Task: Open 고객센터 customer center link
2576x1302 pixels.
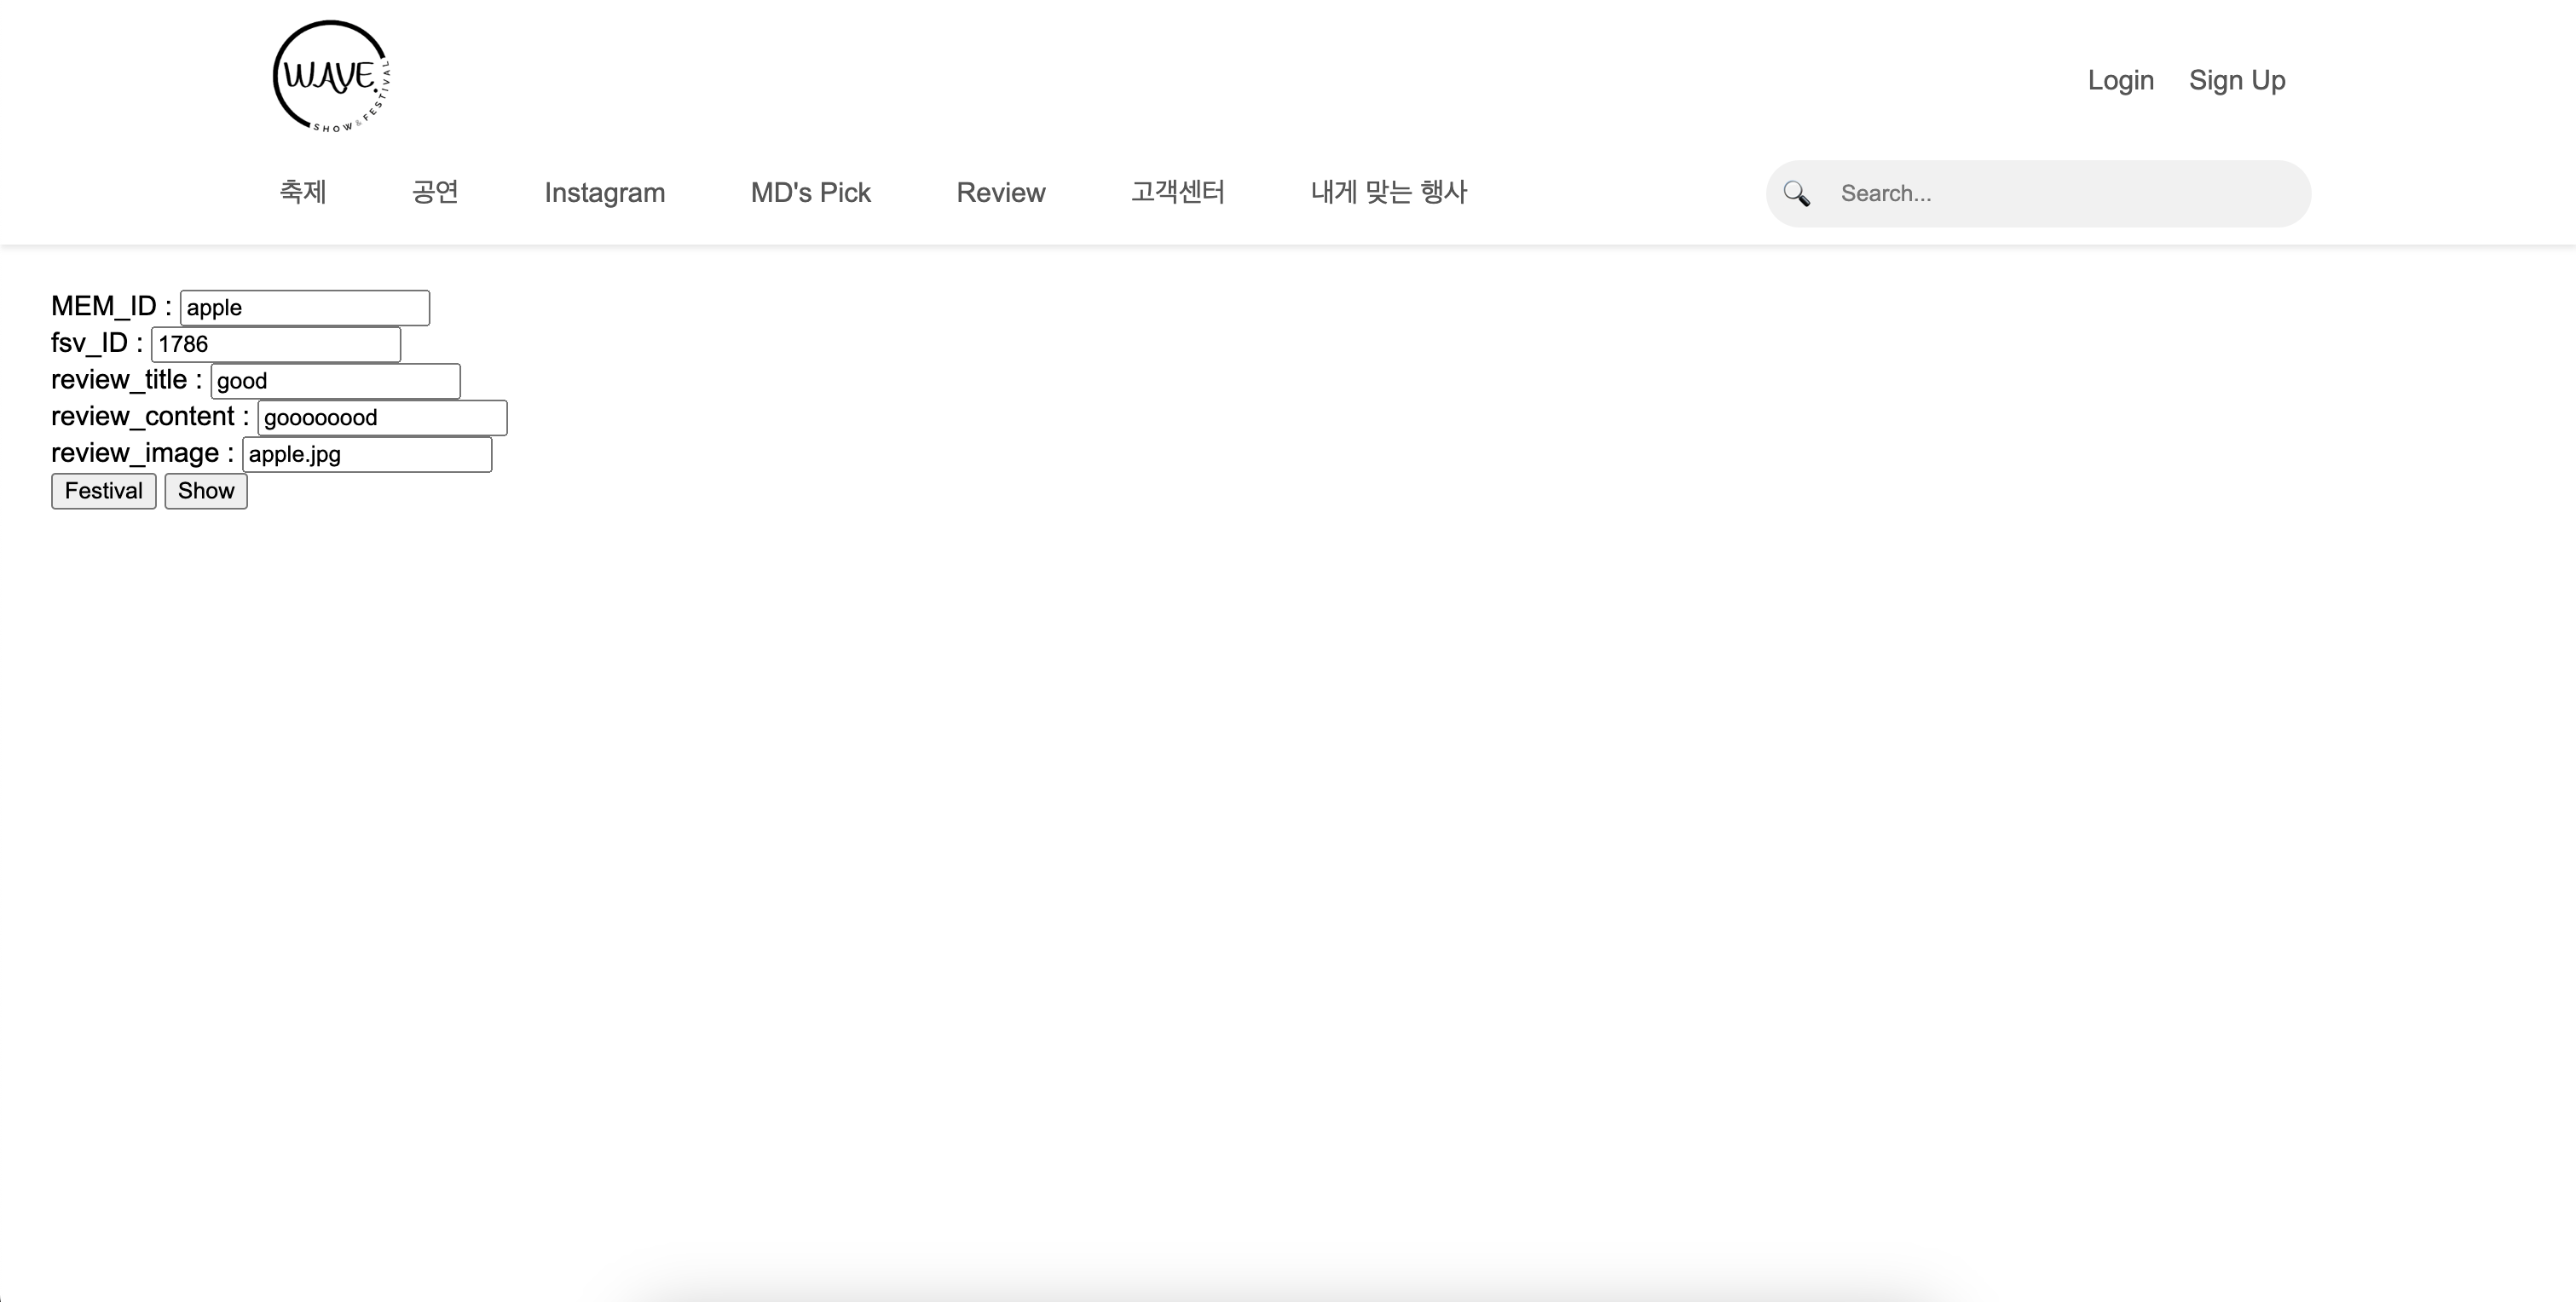Action: click(1177, 192)
